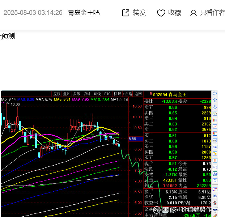Click the blue circle sidebar icon

[215, 180]
